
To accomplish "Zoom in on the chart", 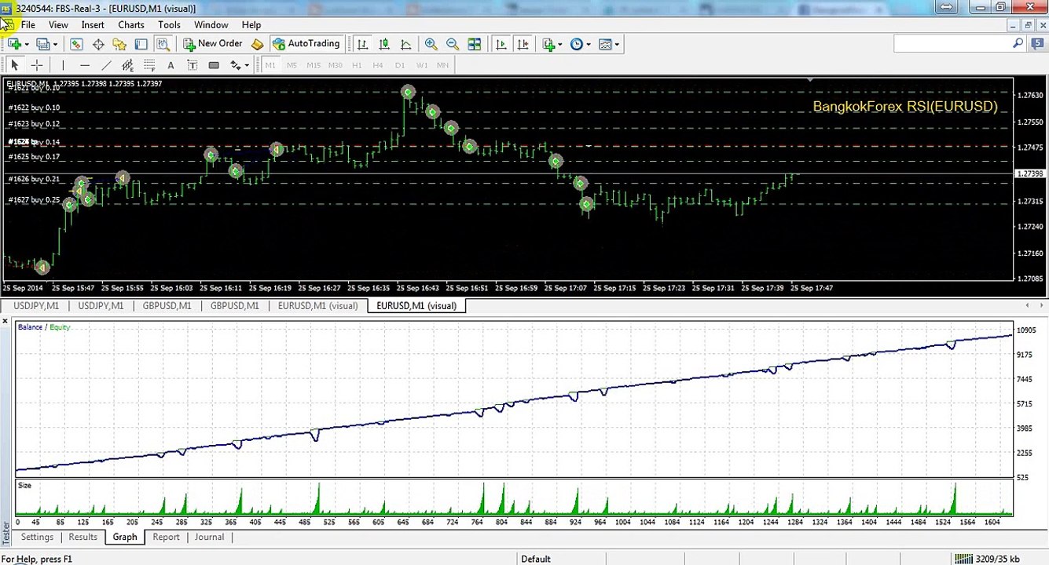I will 431,45.
